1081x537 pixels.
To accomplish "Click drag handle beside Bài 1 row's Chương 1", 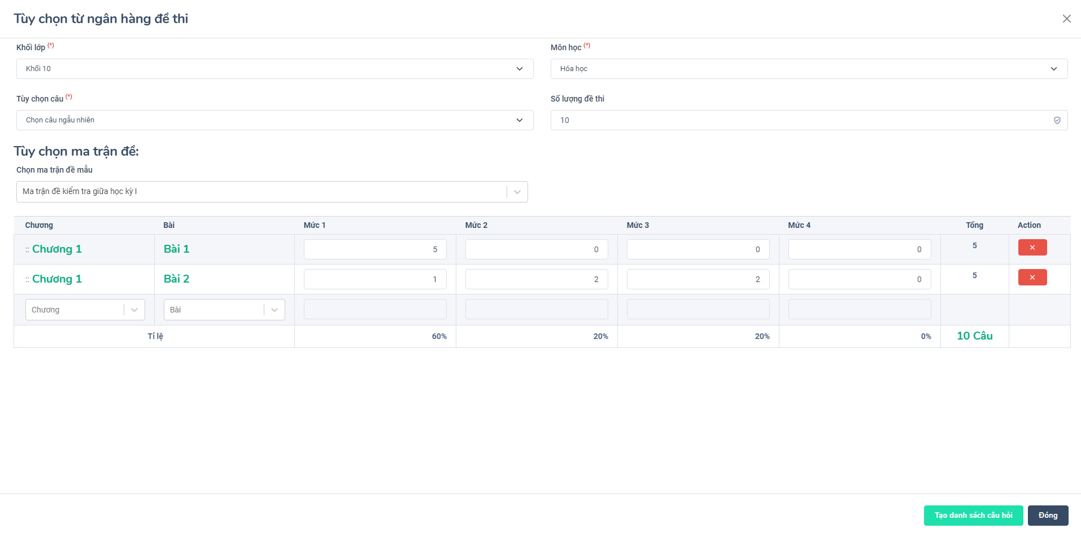I will pos(27,250).
